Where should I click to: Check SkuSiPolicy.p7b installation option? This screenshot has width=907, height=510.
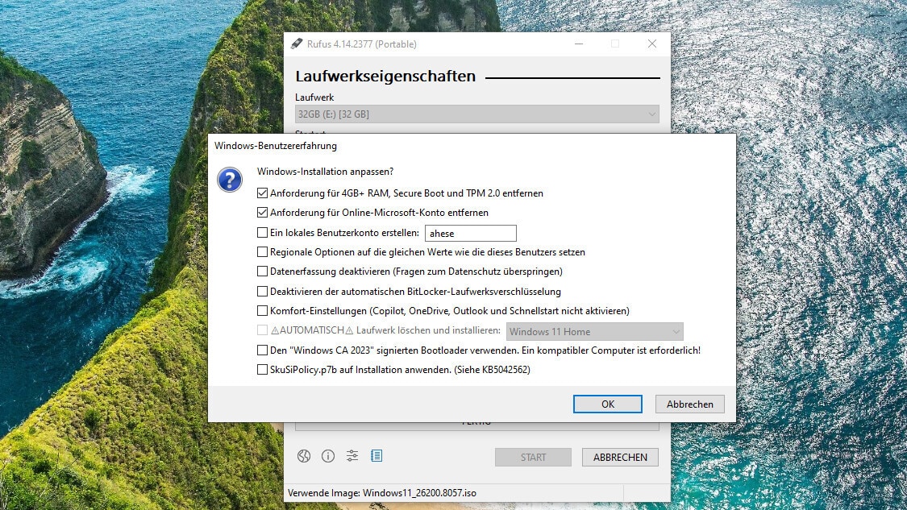[262, 370]
